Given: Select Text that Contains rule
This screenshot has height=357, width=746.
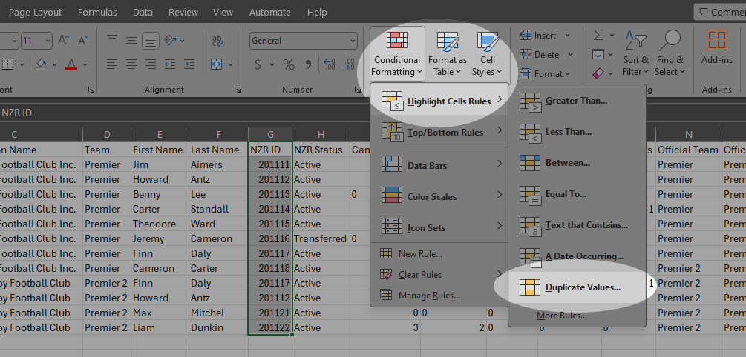Looking at the screenshot, I should coord(577,225).
